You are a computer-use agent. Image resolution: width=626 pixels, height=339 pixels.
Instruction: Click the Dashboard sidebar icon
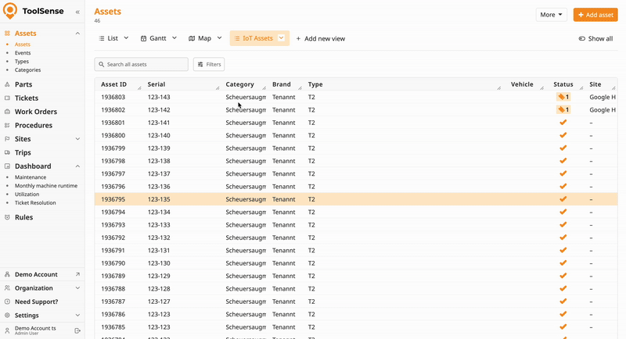7,166
